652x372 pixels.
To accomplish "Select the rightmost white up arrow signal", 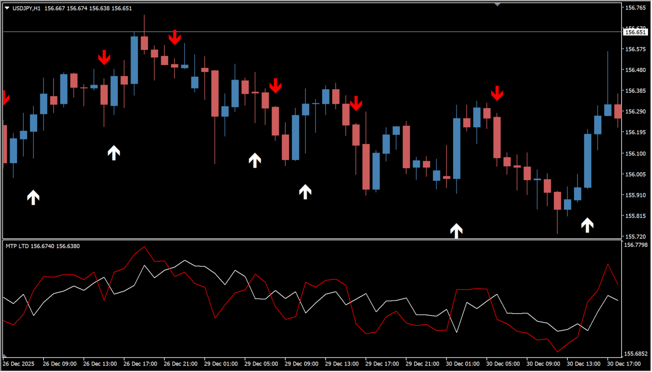I will click(587, 225).
